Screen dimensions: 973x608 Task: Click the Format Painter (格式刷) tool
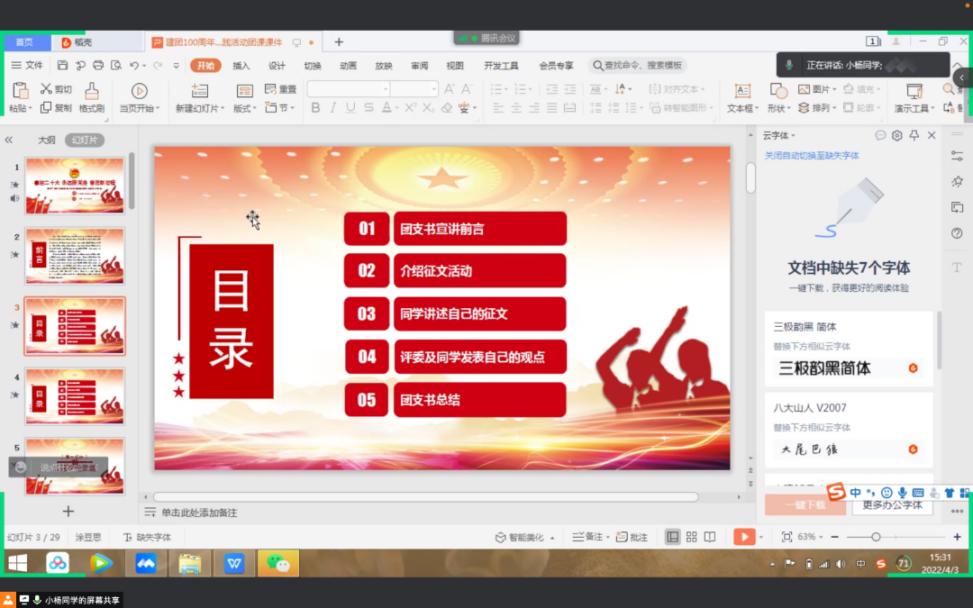(91, 97)
